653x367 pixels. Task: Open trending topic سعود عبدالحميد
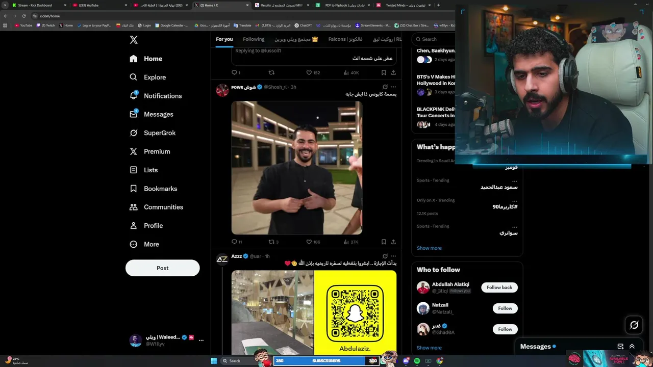[x=499, y=187]
